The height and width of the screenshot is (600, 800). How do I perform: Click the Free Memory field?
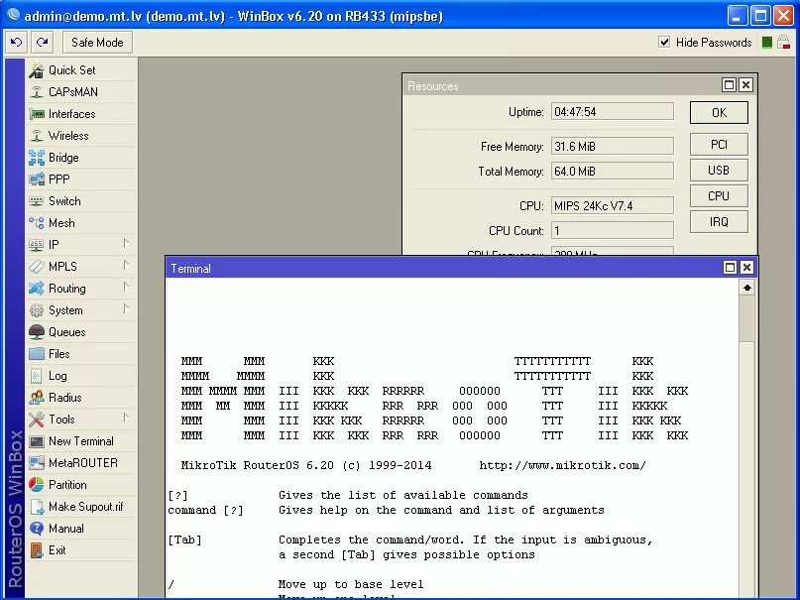pos(613,147)
